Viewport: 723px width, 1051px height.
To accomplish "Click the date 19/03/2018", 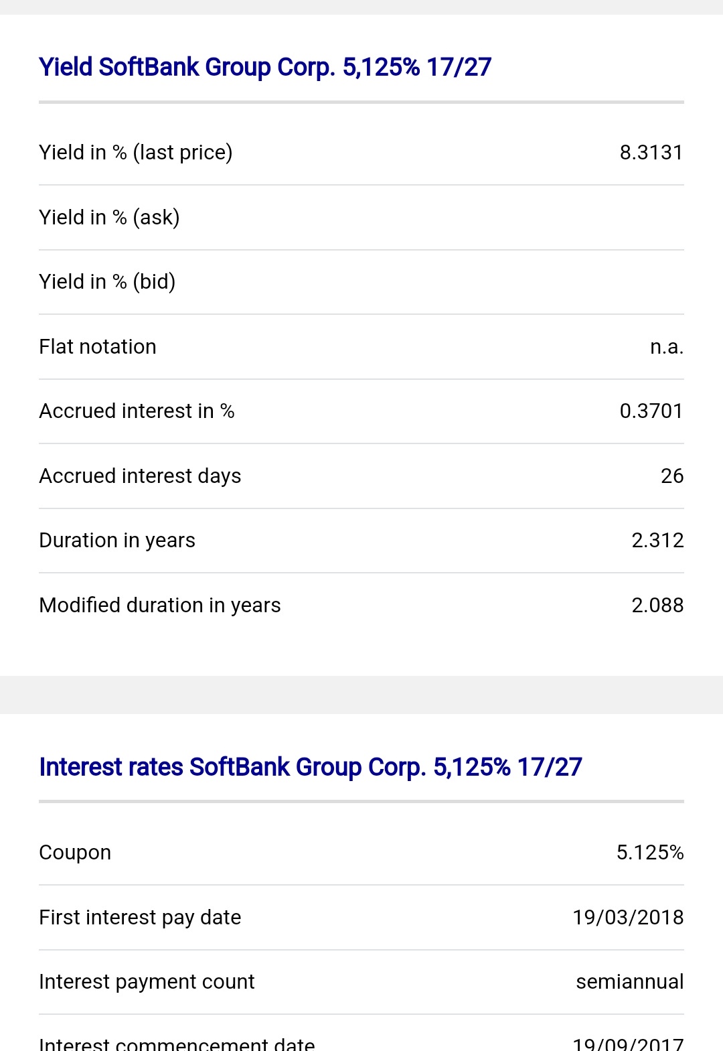I will (627, 918).
